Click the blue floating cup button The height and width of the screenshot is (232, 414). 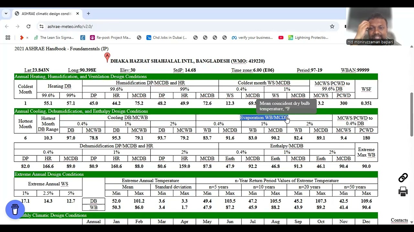pyautogui.click(x=15, y=209)
